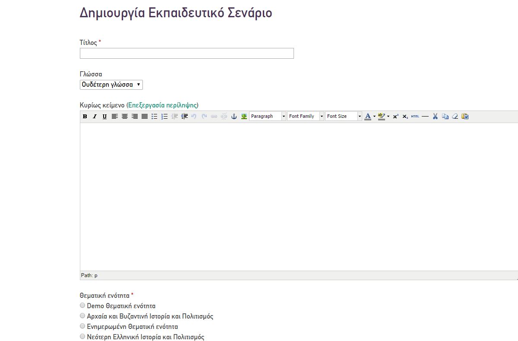Insert an anchor with the anchor icon

click(234, 117)
